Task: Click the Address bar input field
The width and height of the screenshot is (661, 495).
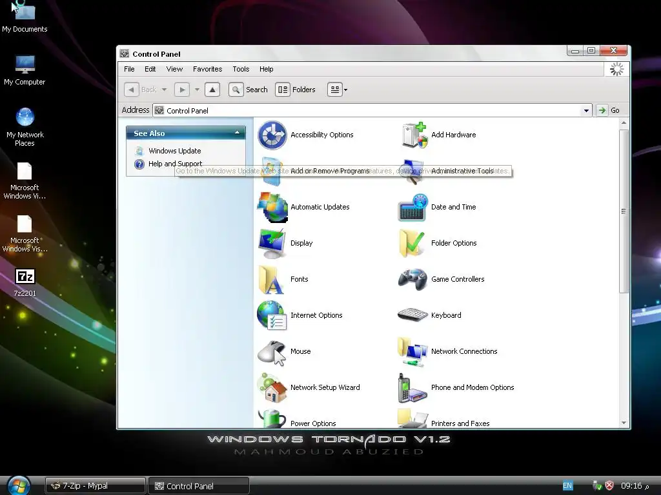Action: click(372, 111)
